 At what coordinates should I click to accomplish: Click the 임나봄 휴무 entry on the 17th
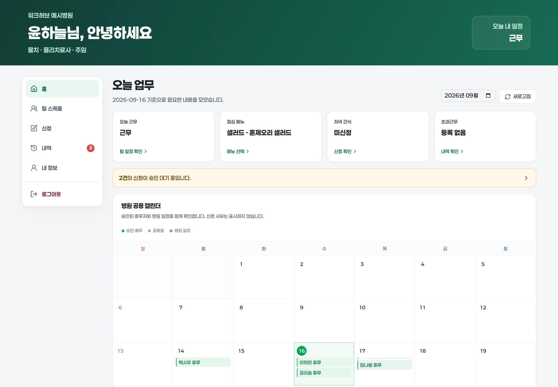(384, 365)
